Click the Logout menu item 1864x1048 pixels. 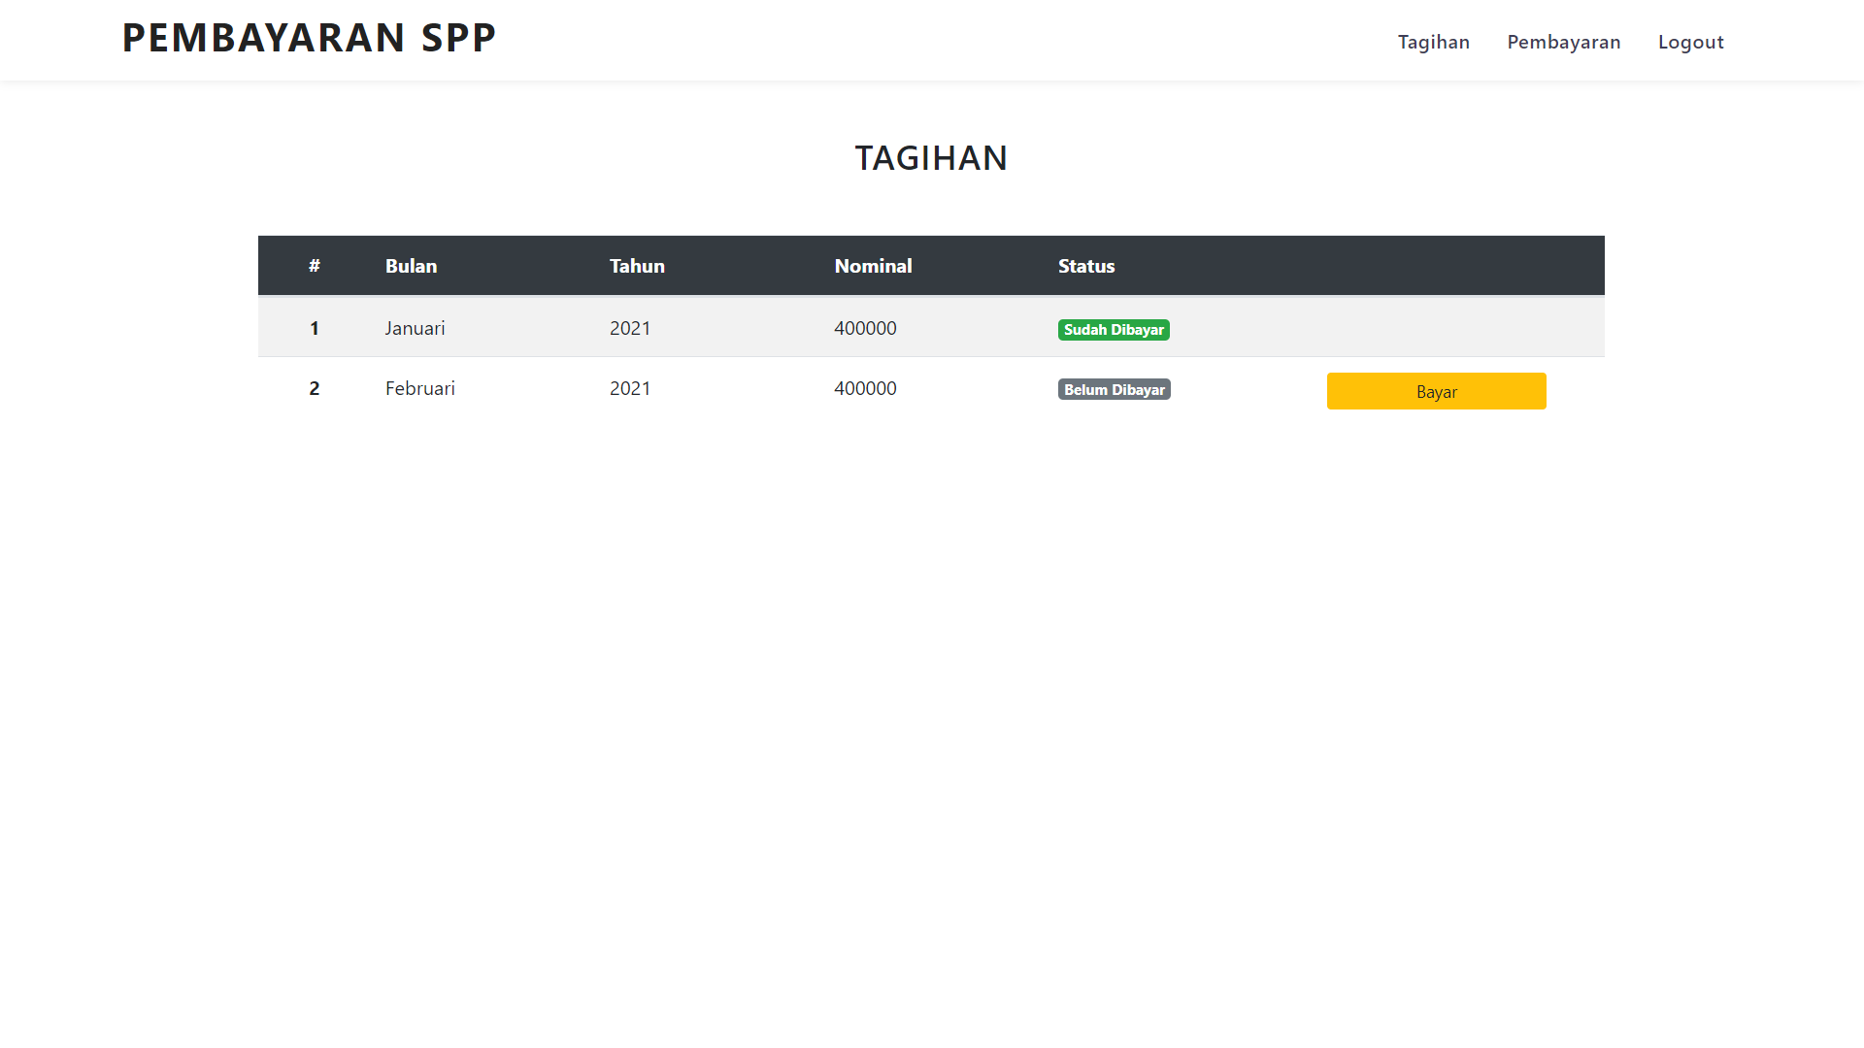(x=1690, y=42)
